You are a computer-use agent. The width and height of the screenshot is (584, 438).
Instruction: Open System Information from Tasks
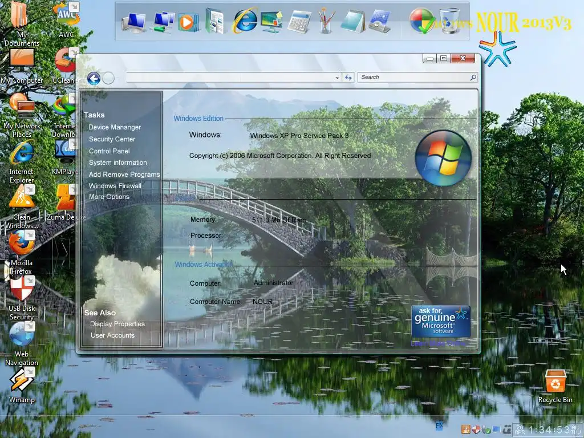tap(117, 163)
